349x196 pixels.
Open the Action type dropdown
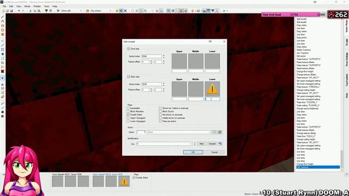(209, 132)
